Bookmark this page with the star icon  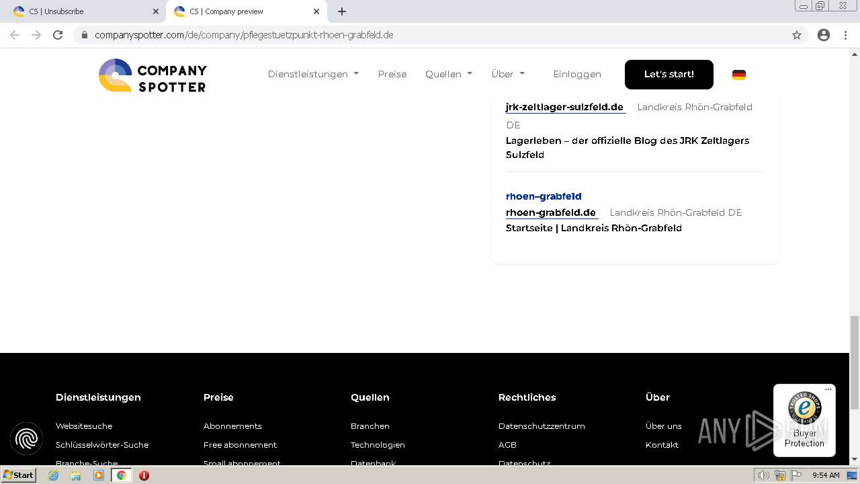coord(797,35)
